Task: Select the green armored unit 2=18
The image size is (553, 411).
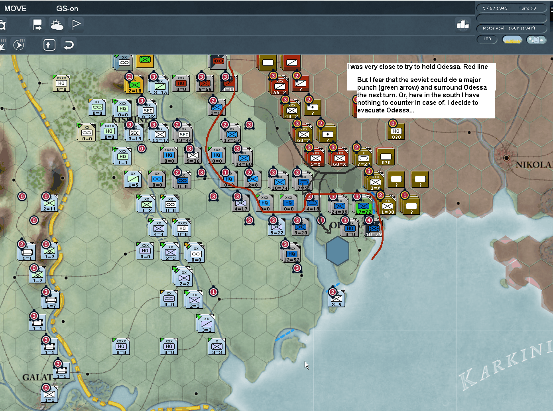Action: 135,85
